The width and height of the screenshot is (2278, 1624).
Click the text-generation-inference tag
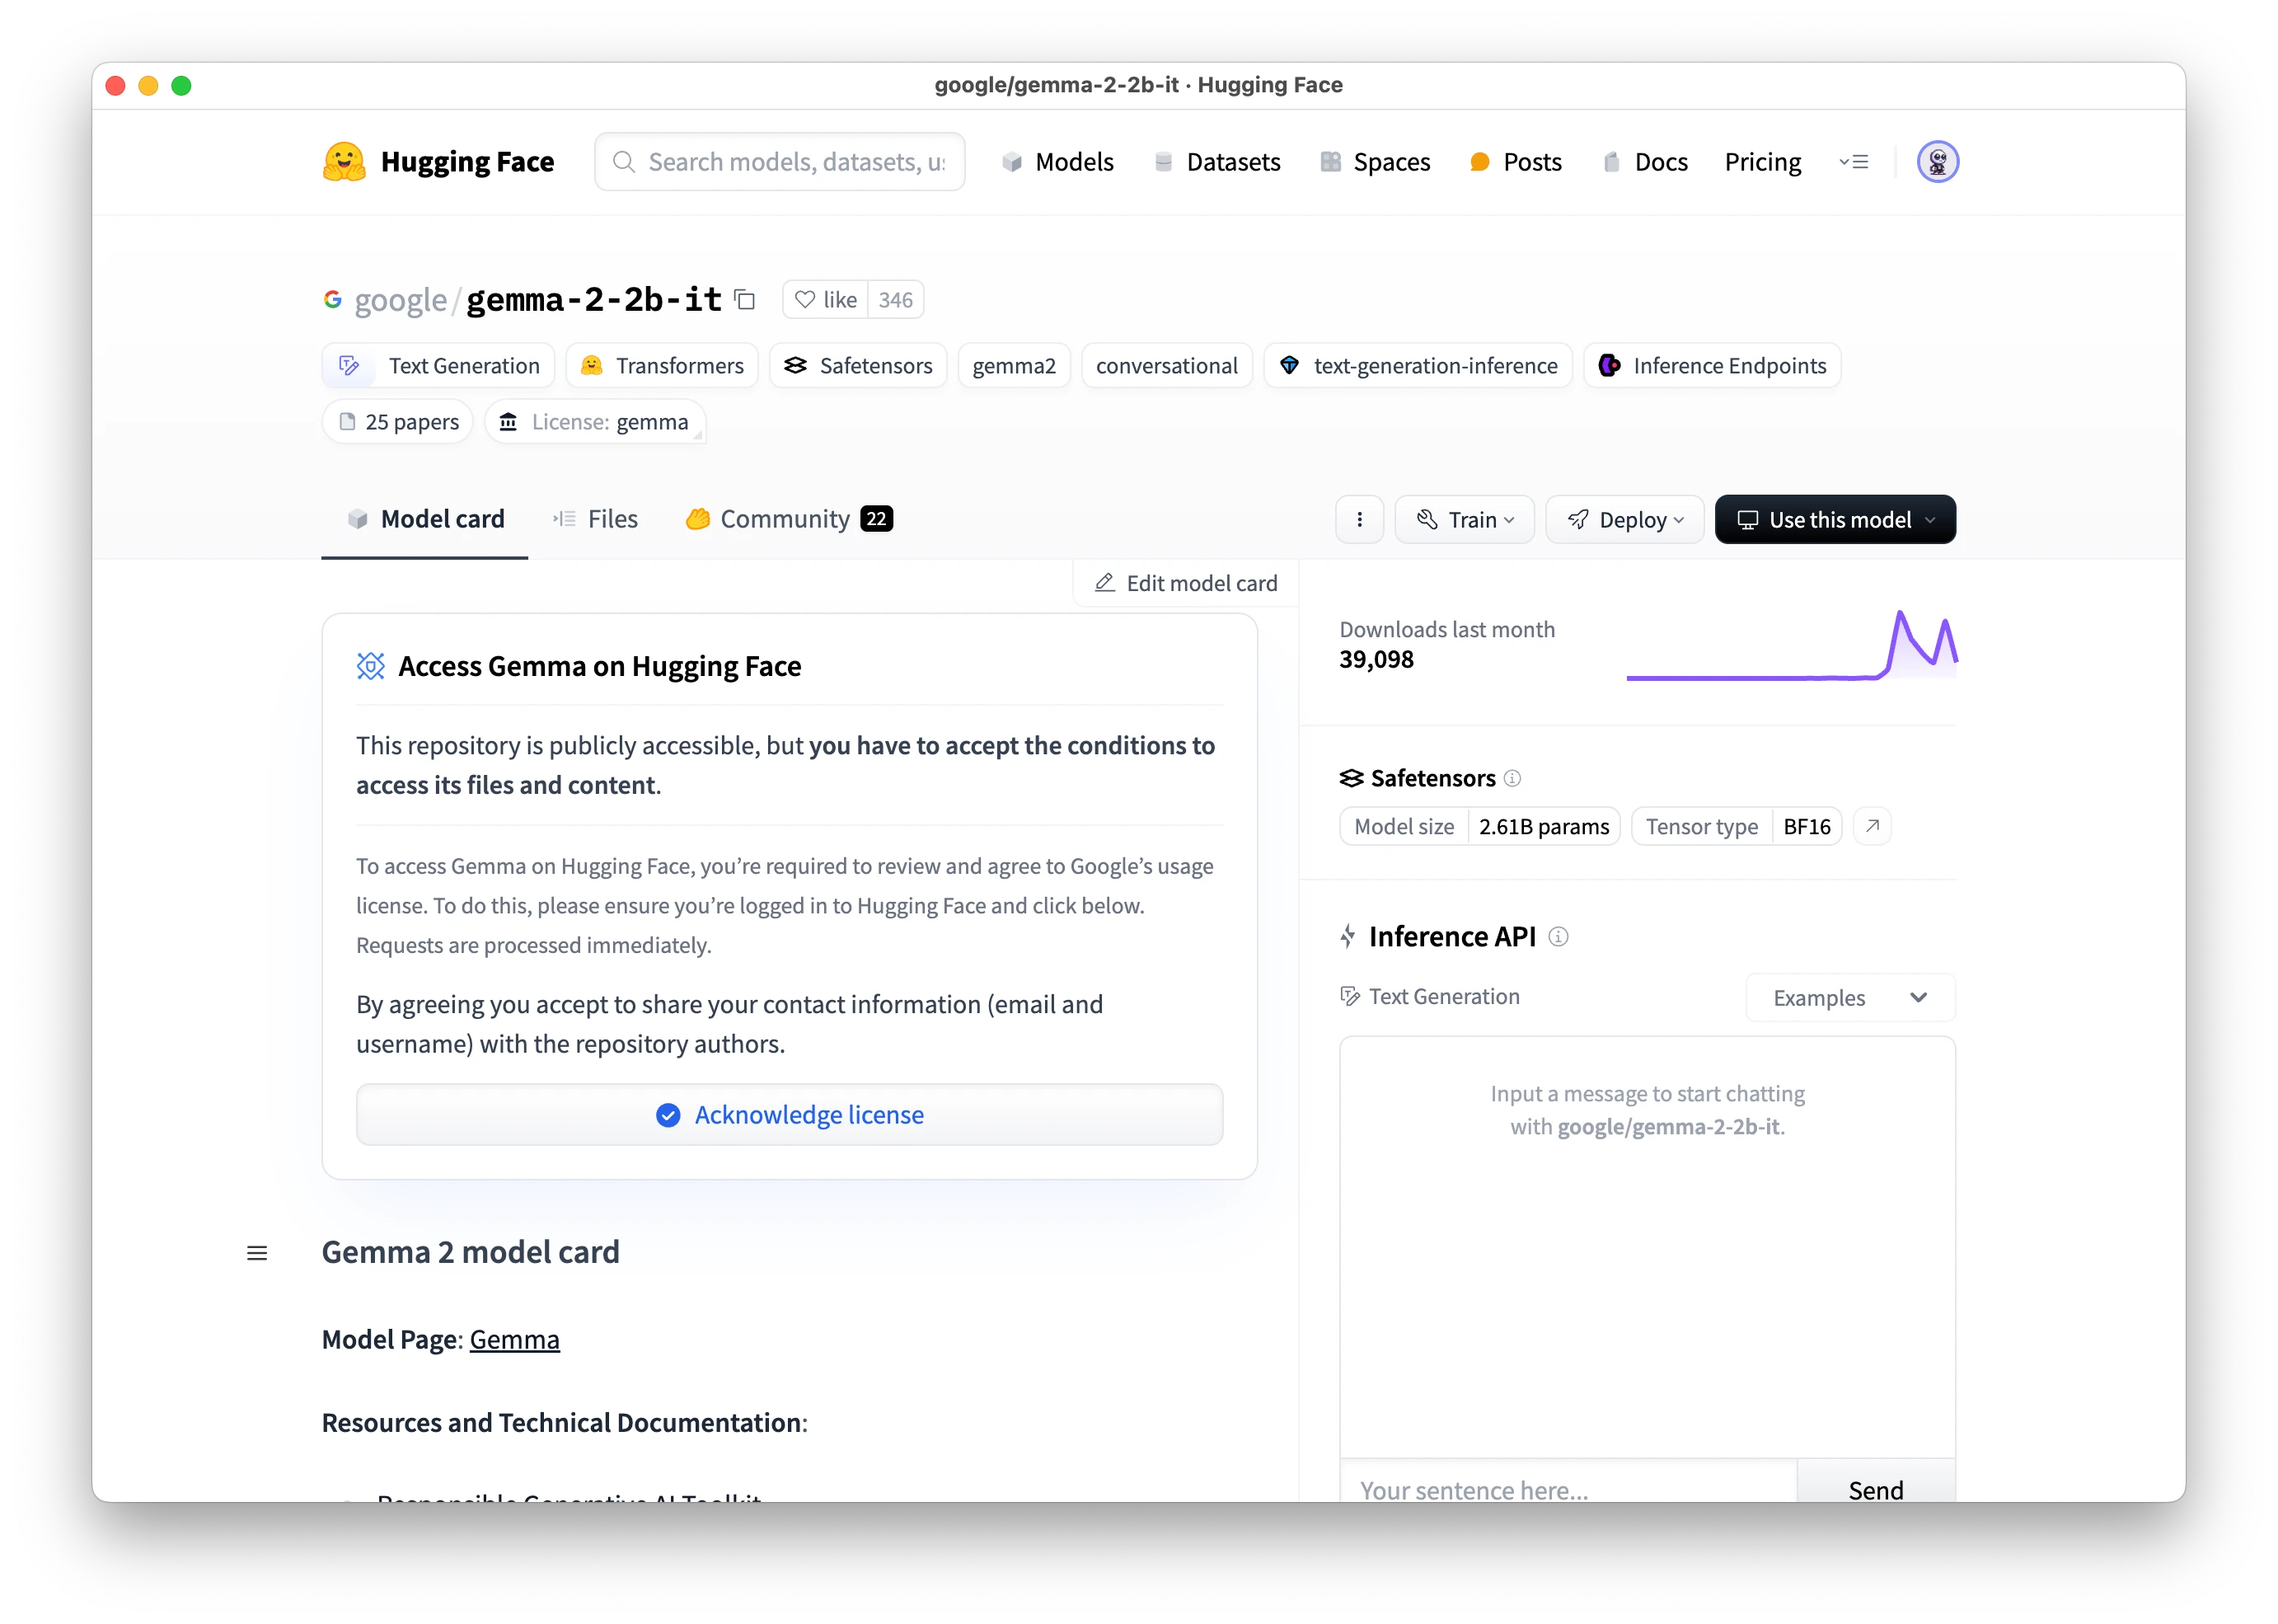coord(1418,366)
